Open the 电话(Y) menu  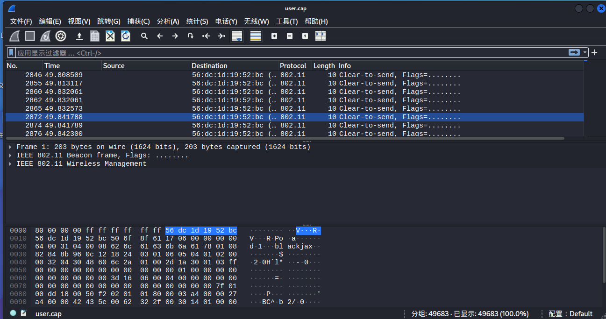pos(226,21)
